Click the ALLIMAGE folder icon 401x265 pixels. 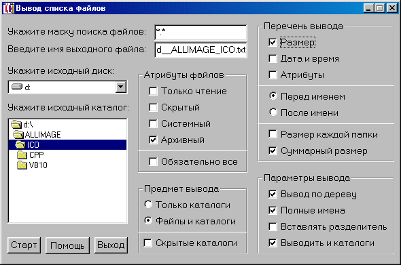pos(18,134)
